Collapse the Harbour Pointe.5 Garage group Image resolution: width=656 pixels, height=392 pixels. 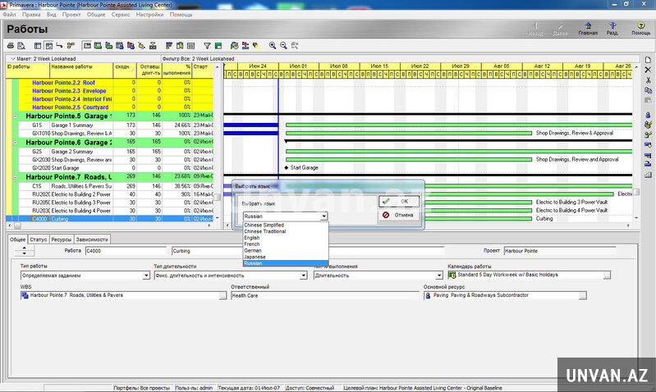coord(16,116)
